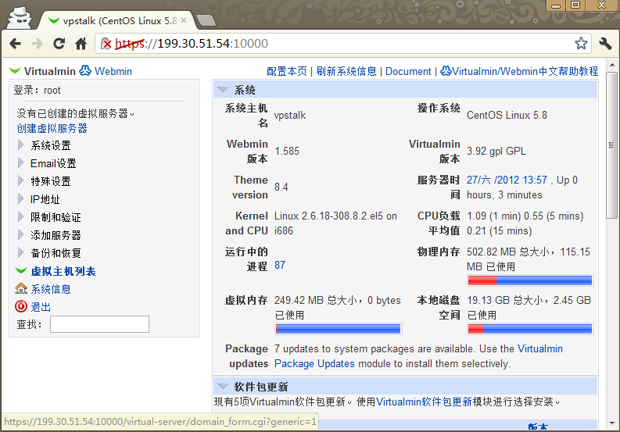The height and width of the screenshot is (432, 620).
Task: Open the 配置本页 link
Action: pos(287,71)
